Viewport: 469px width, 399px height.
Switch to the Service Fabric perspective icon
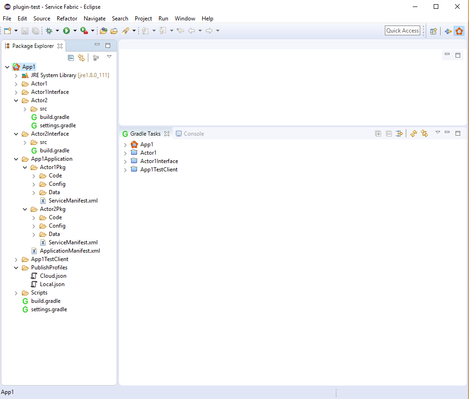[459, 31]
